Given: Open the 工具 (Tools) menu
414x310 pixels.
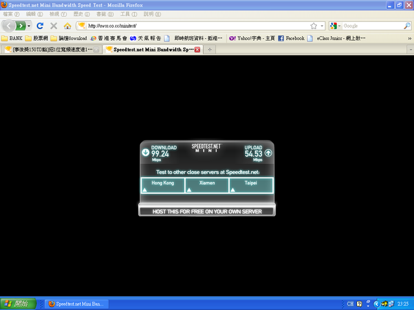Looking at the screenshot, I should 129,14.
